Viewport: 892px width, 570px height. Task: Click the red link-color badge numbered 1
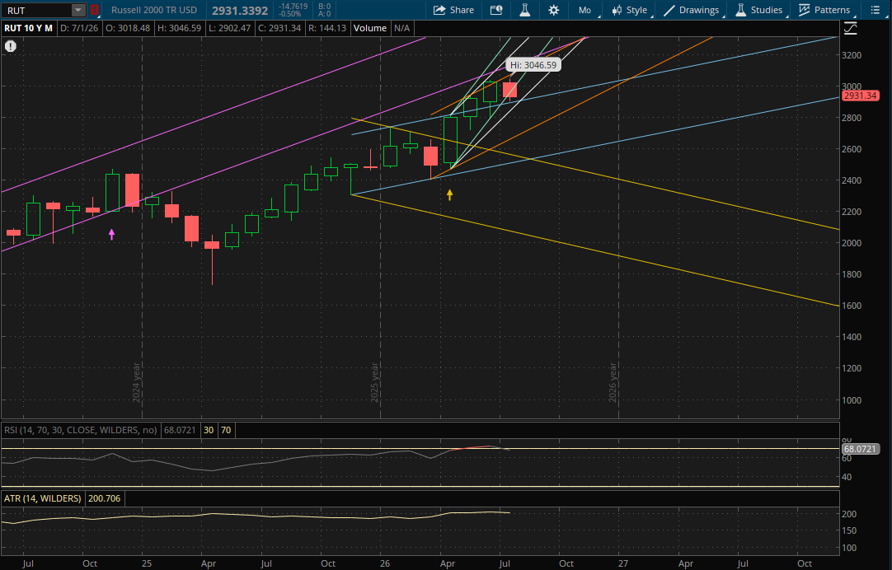[x=95, y=10]
